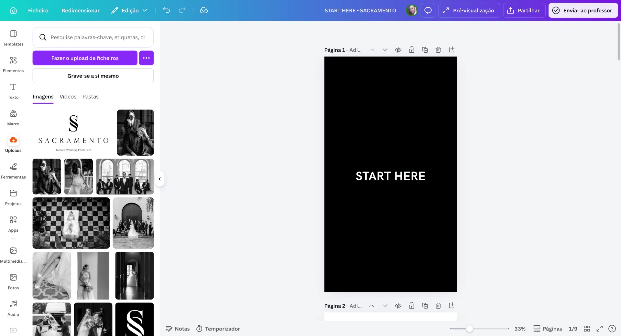Toggle lock on Página 2

coord(411,306)
